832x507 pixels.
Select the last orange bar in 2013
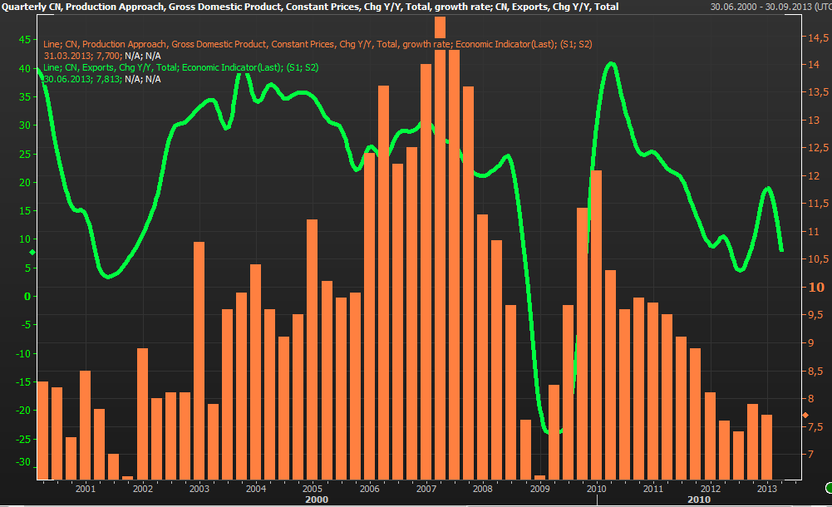click(x=766, y=446)
